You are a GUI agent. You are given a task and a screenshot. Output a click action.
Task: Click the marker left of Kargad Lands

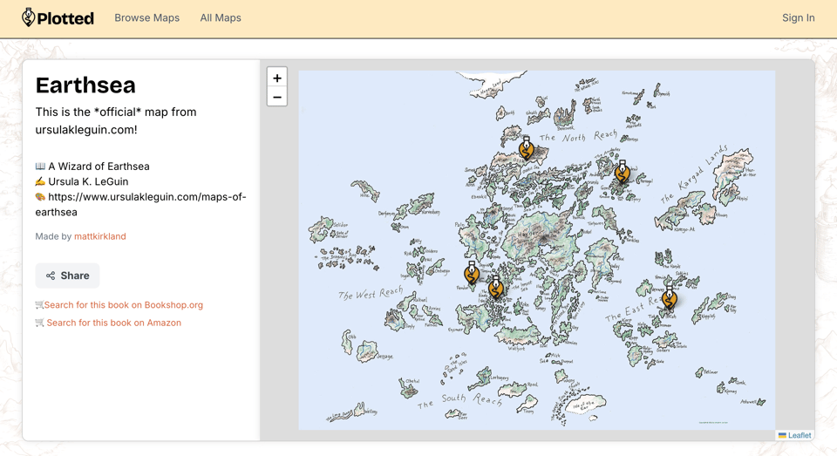coord(622,172)
